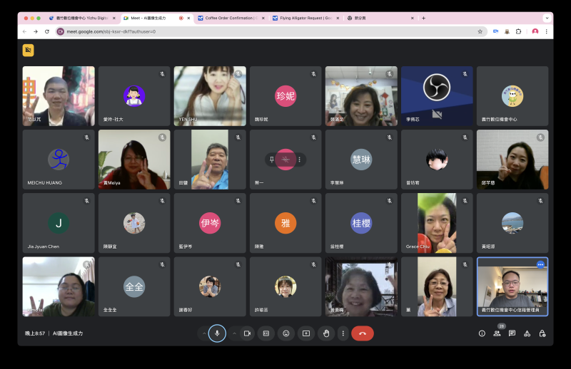
Task: Switch to the Coffee Order Confirmation tab
Action: click(x=230, y=18)
